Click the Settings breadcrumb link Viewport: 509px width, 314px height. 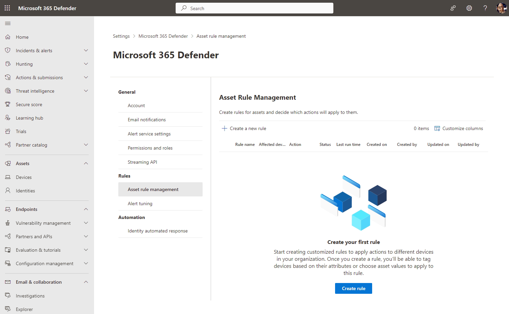point(121,36)
